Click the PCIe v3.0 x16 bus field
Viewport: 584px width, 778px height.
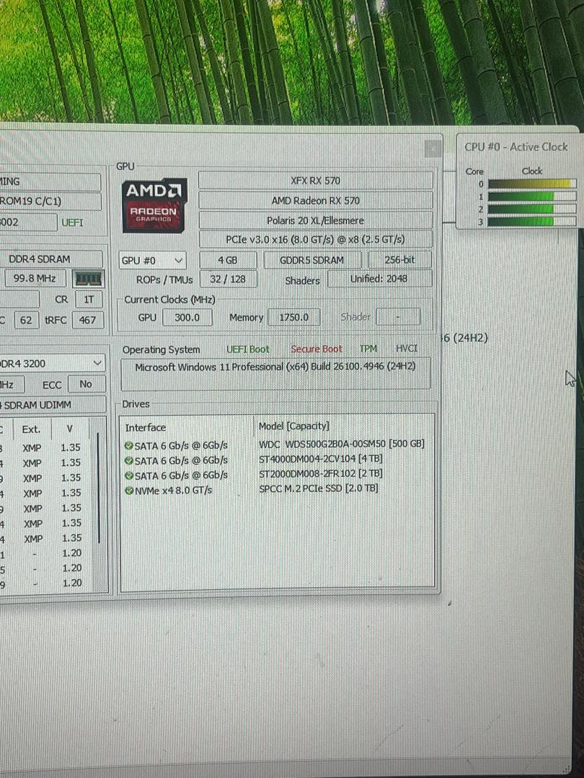coord(316,240)
